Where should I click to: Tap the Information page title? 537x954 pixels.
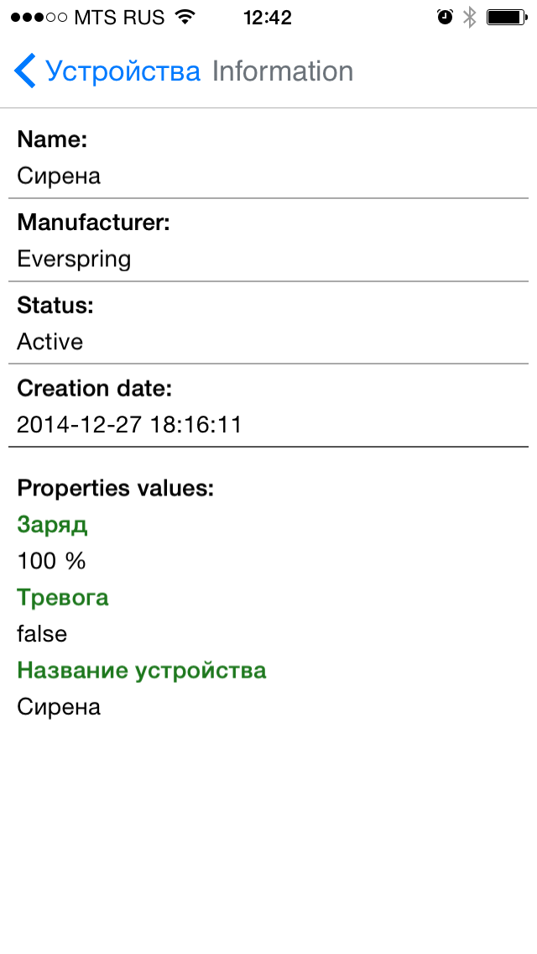tap(283, 71)
